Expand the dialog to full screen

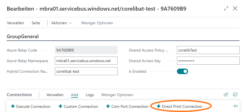226,9
